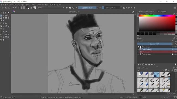Image resolution: width=177 pixels, height=99 pixels.
Task: Select the Fill bucket tool
Action: tap(1, 29)
